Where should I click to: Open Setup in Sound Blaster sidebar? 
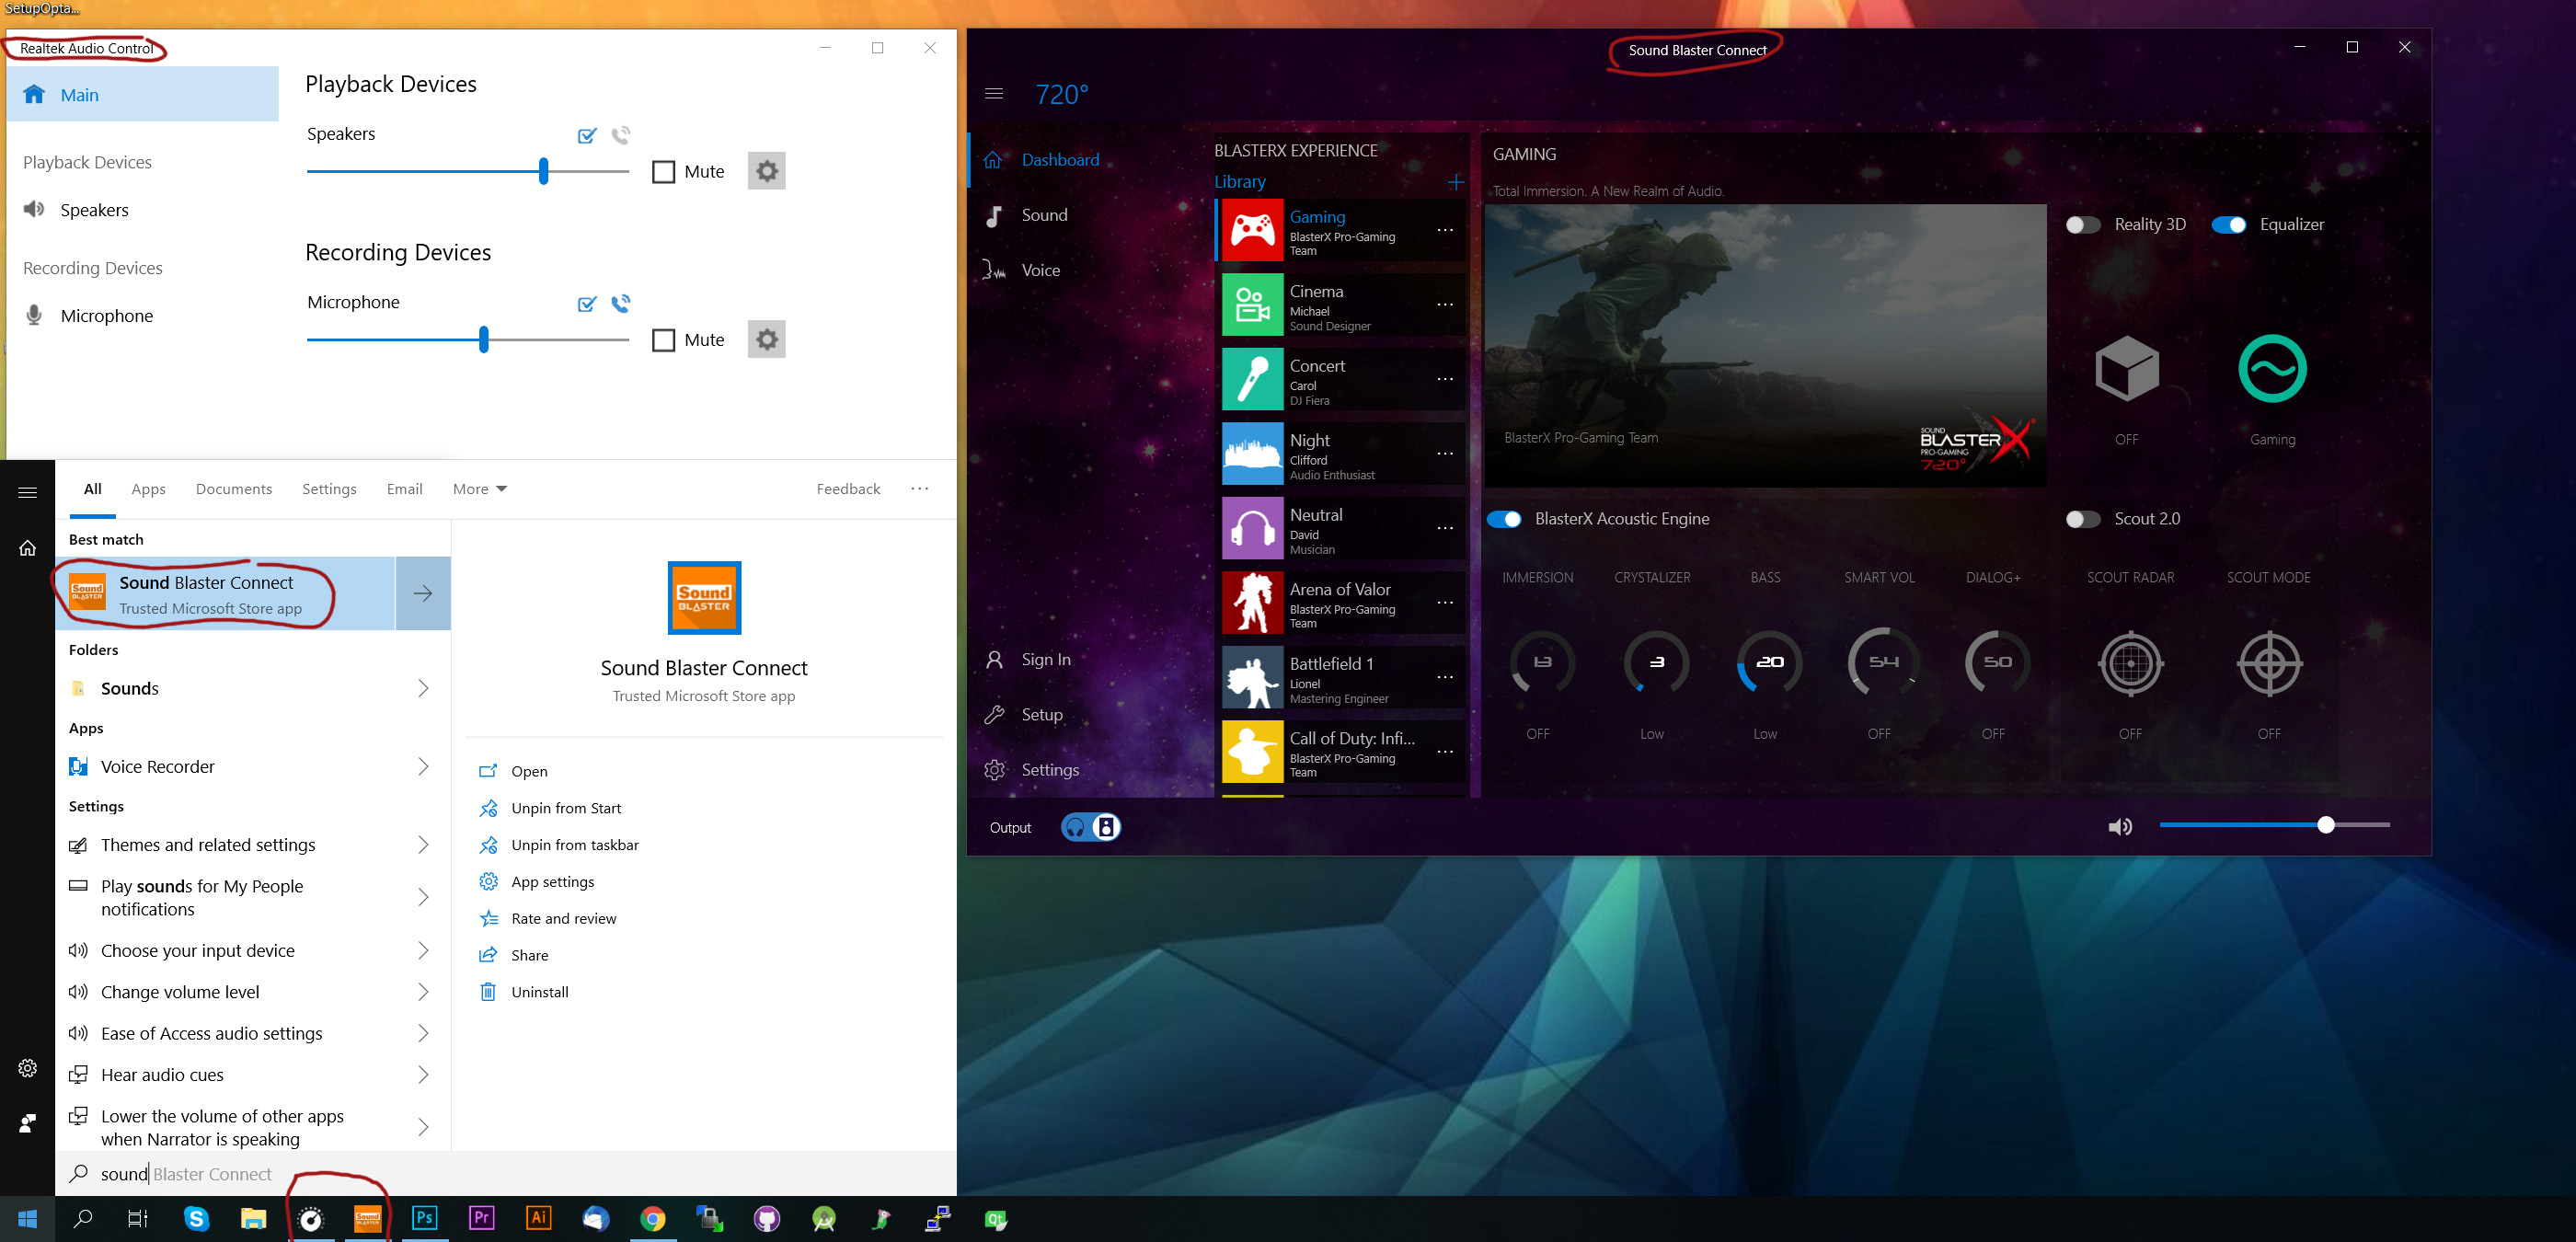coord(1042,715)
